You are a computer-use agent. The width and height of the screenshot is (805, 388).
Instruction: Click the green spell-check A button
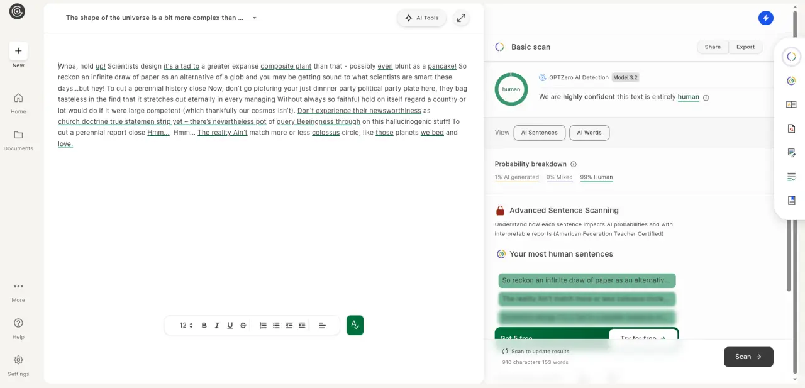click(x=355, y=325)
